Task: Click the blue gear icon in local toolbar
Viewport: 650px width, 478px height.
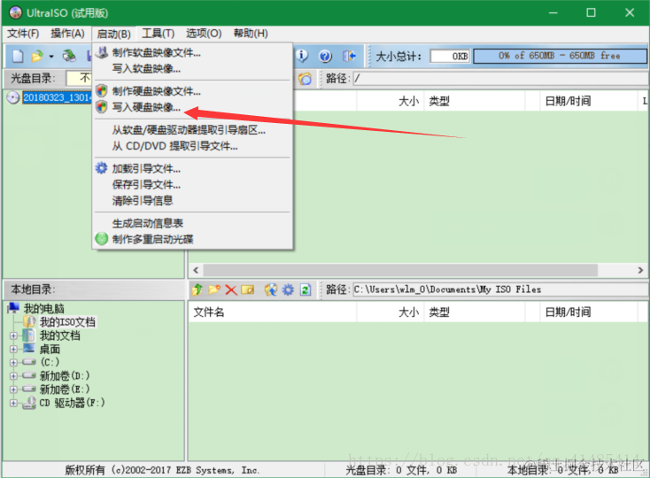Action: tap(288, 289)
